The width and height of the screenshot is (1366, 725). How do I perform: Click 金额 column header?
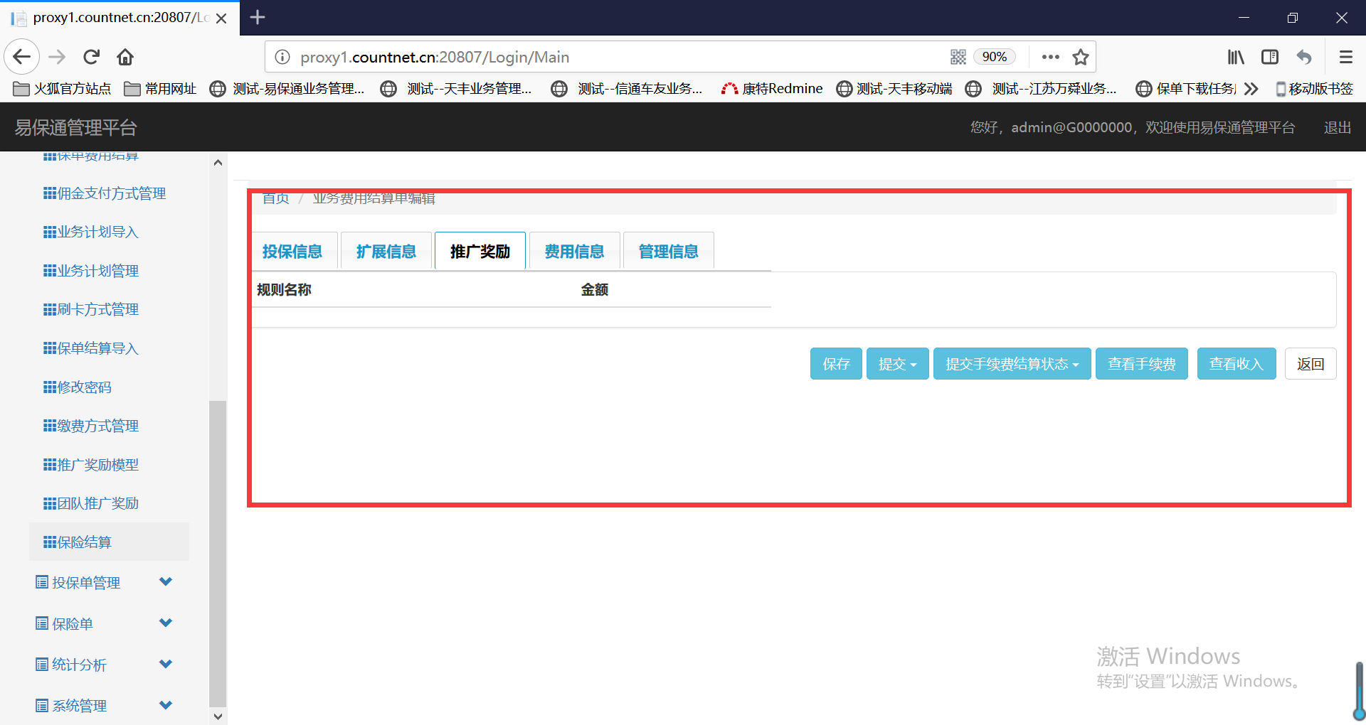pos(594,290)
